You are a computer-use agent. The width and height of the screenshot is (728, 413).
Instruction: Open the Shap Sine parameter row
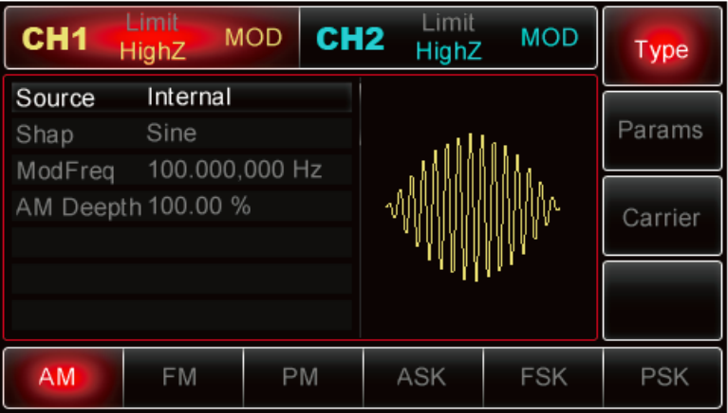(180, 134)
